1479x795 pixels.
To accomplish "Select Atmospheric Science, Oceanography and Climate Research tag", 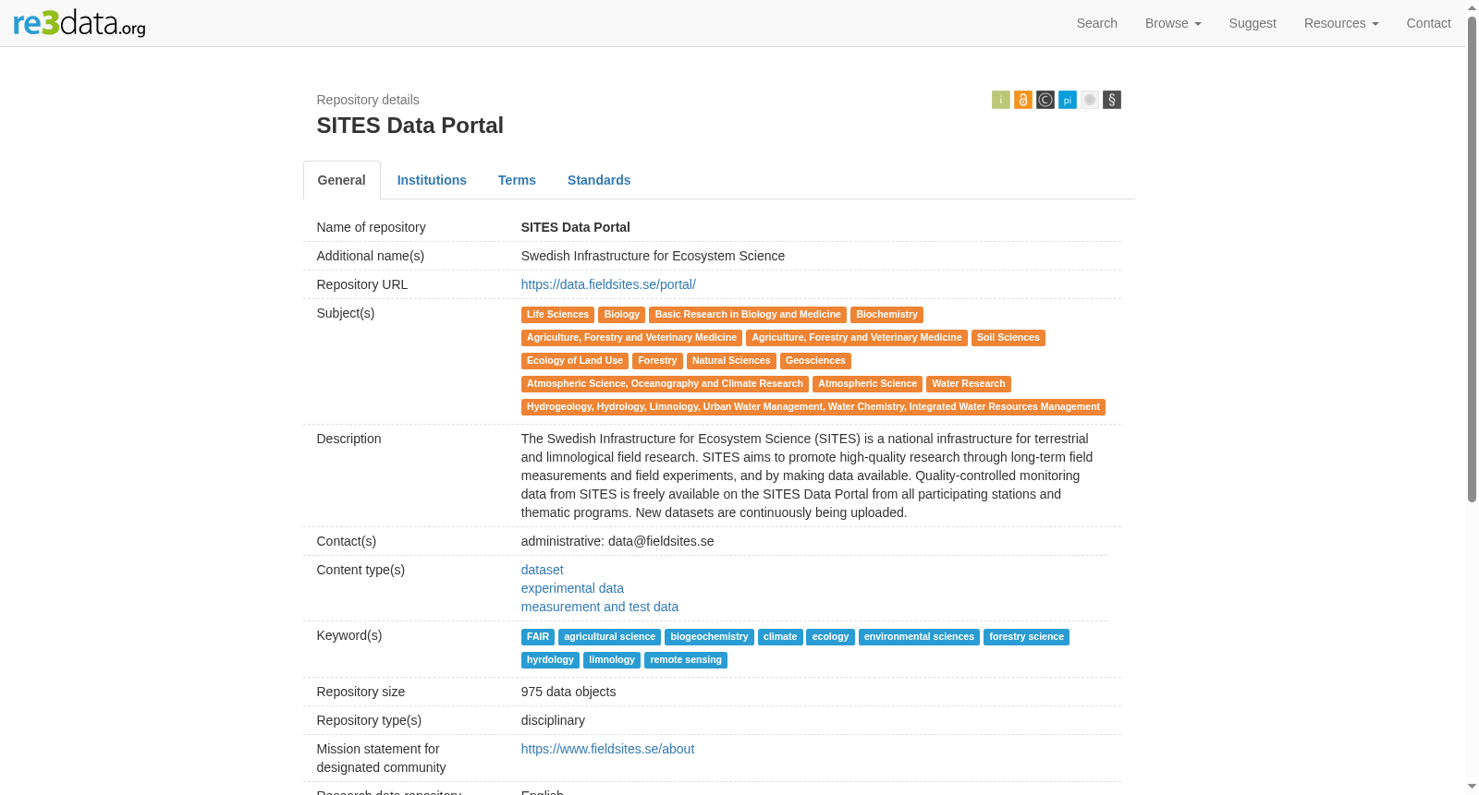I will [x=665, y=384].
